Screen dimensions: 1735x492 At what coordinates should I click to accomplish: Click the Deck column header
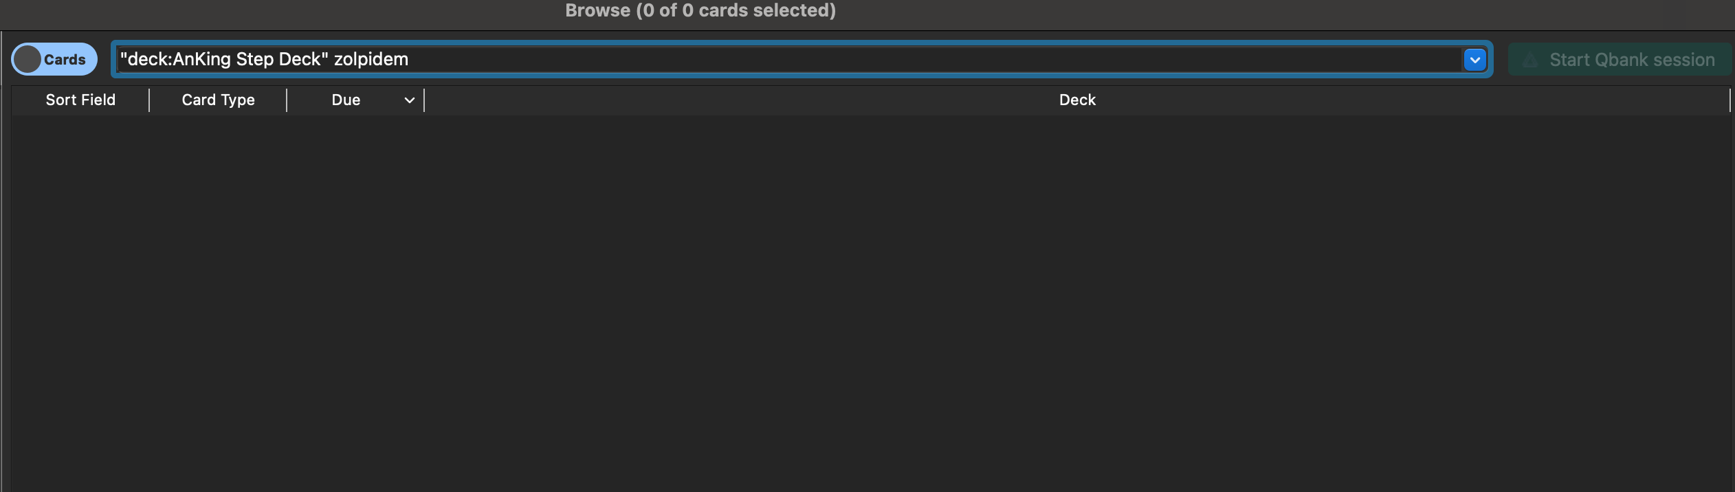coord(1076,100)
